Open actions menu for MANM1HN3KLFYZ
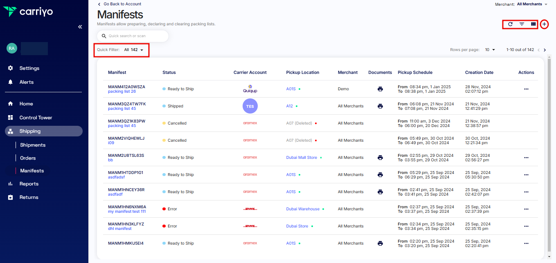Viewport: 556px width, 263px height. pyautogui.click(x=526, y=226)
